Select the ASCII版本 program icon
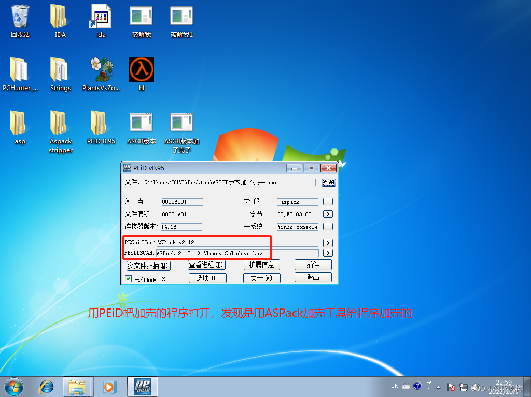 point(141,128)
